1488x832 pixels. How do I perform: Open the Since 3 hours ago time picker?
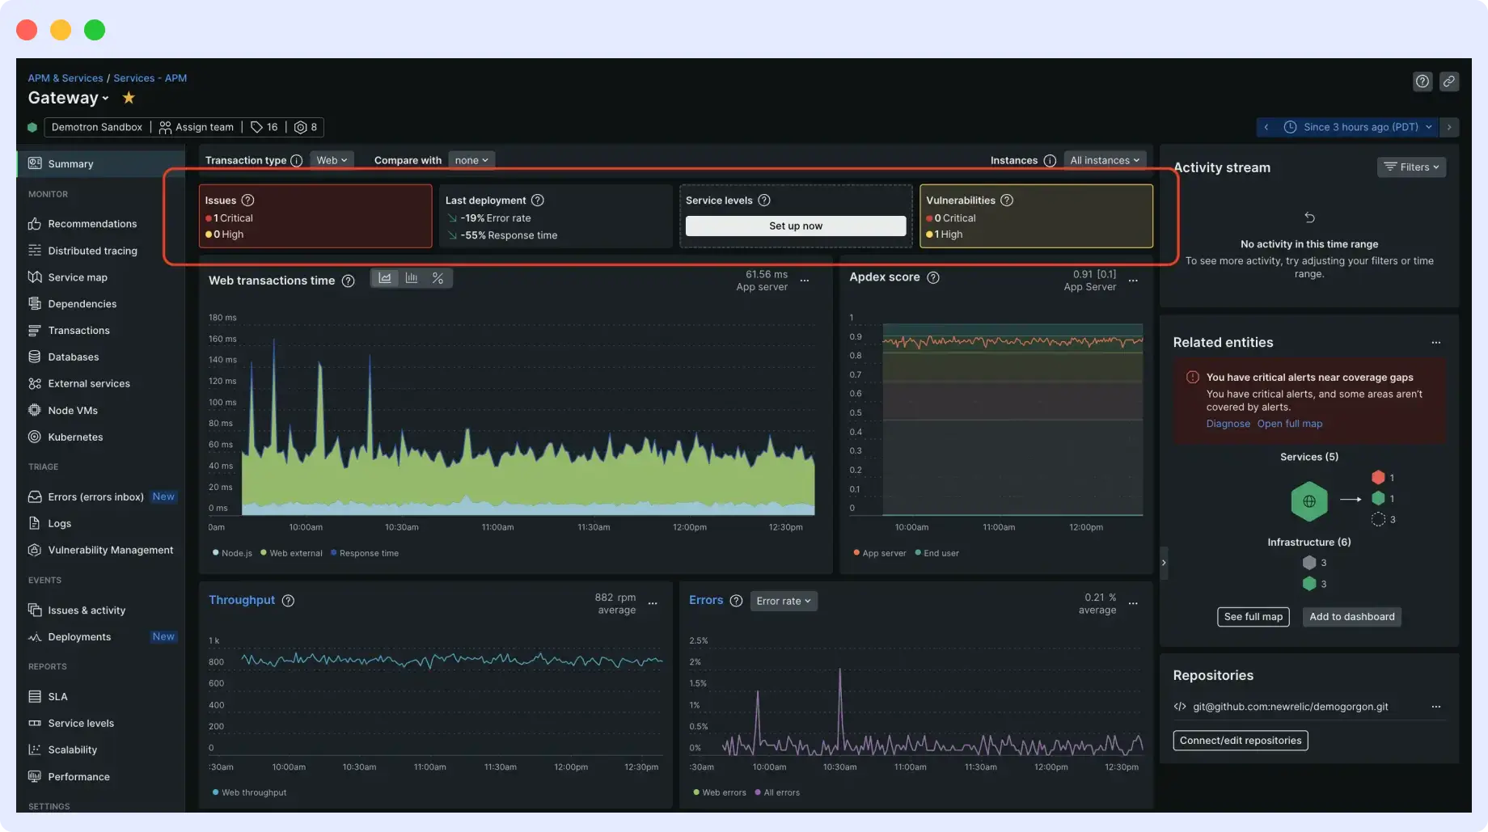(1359, 127)
